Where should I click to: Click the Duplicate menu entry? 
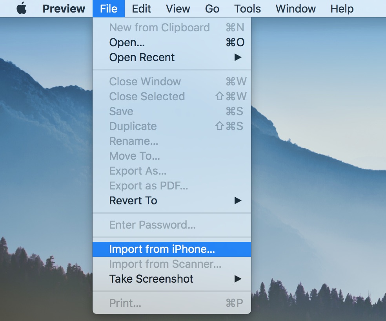(172, 126)
